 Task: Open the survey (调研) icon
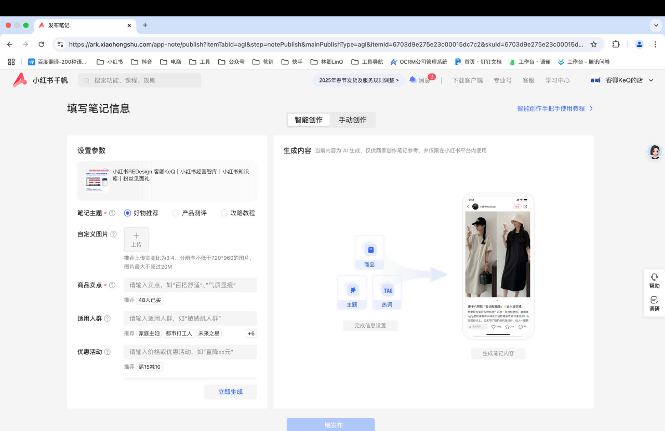[x=654, y=300]
